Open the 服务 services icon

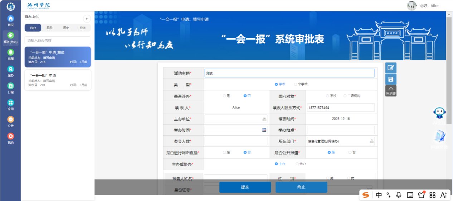point(11,69)
